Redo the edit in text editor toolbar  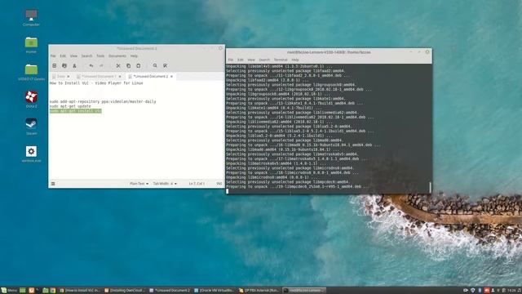point(101,65)
